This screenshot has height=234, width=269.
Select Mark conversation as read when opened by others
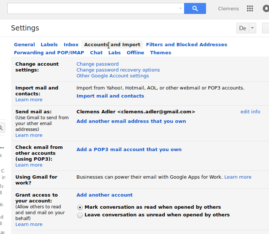80,207
